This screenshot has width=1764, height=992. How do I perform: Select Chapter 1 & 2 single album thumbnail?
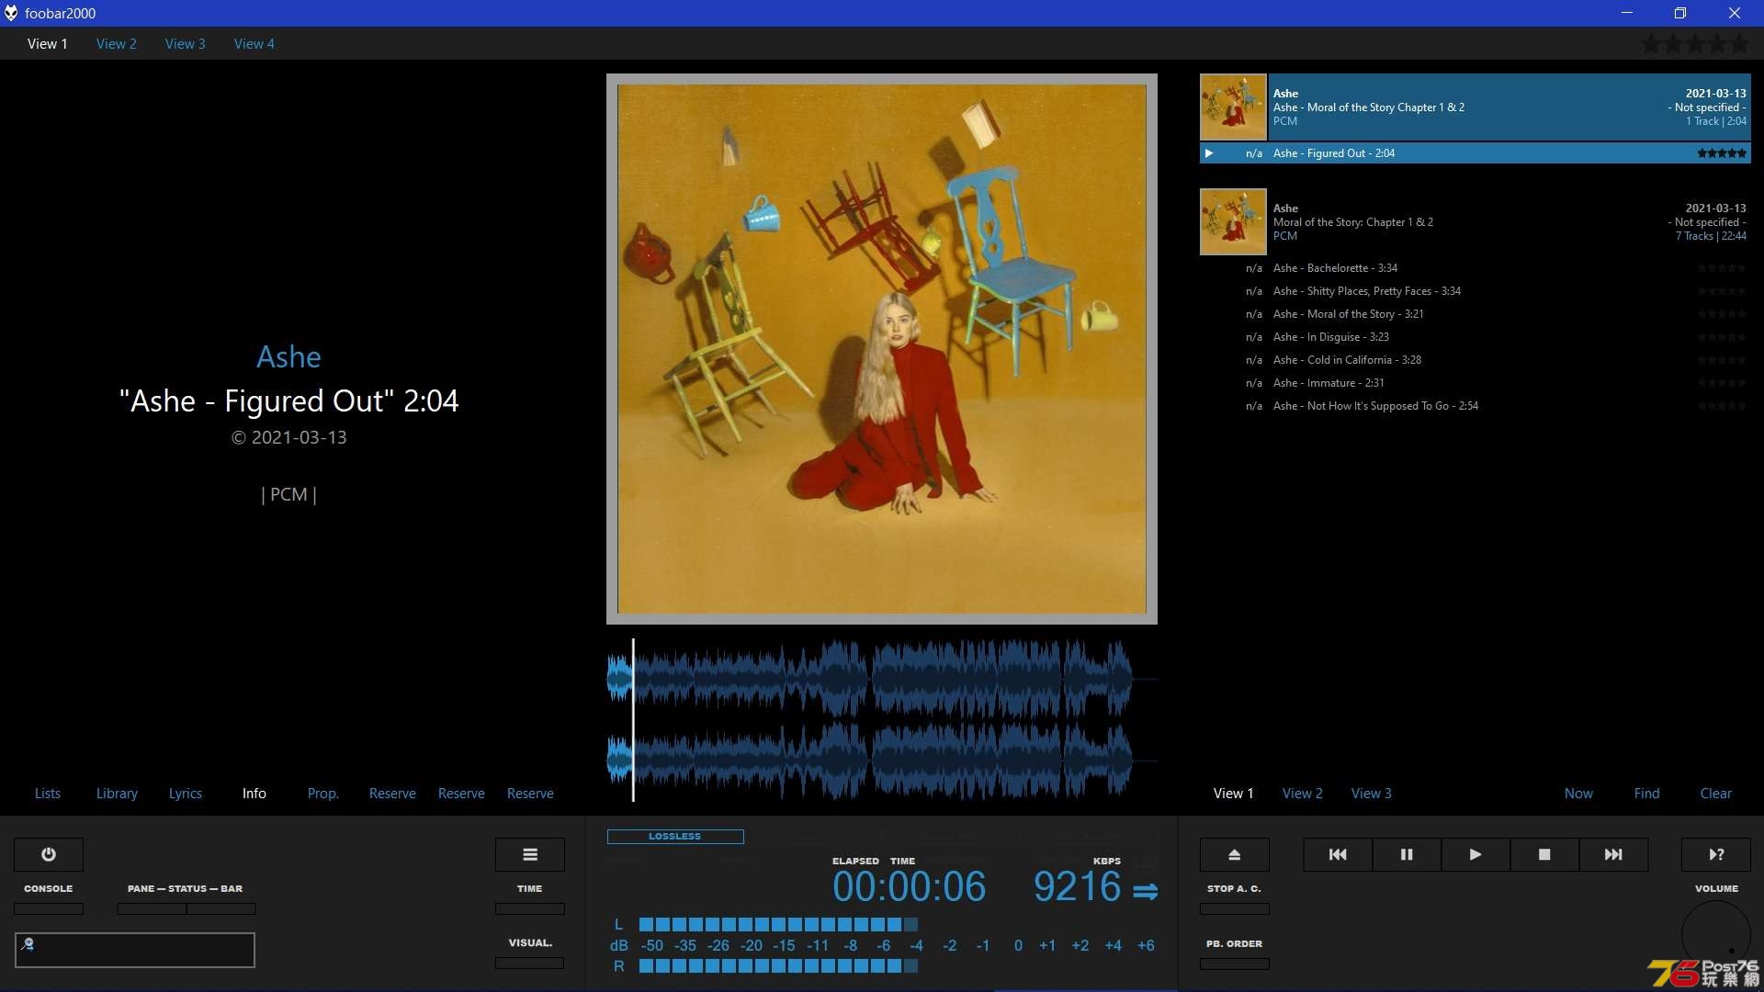1234,107
